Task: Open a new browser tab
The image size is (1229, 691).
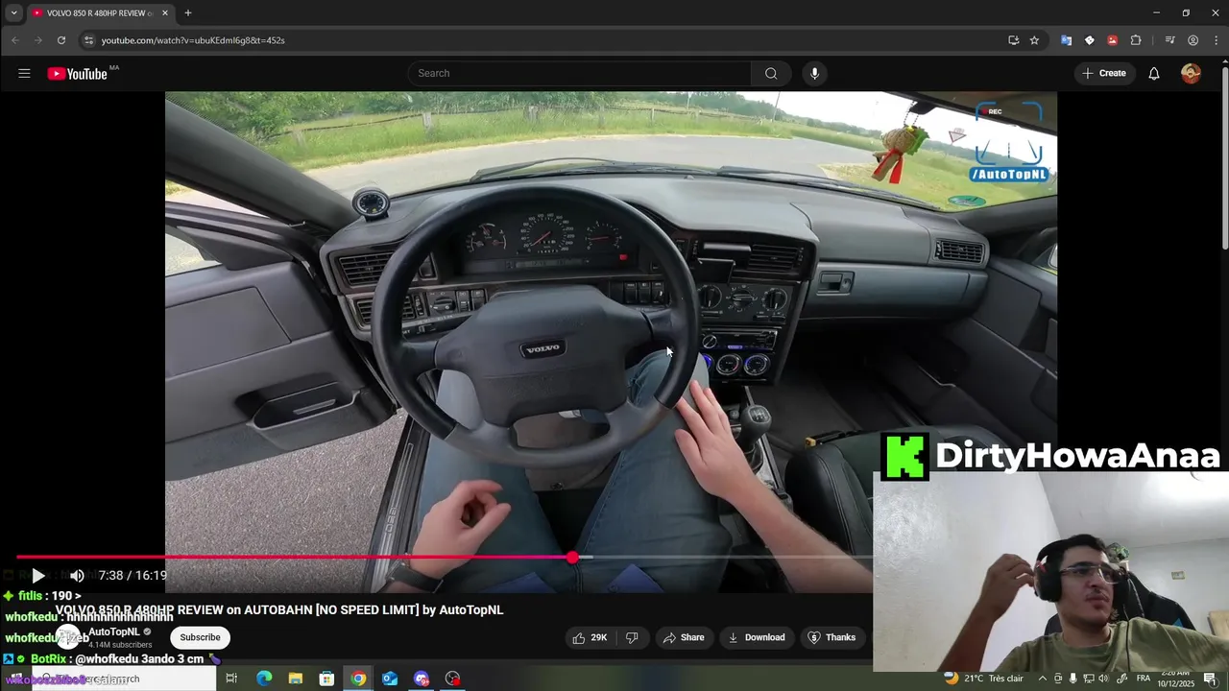Action: [x=188, y=13]
